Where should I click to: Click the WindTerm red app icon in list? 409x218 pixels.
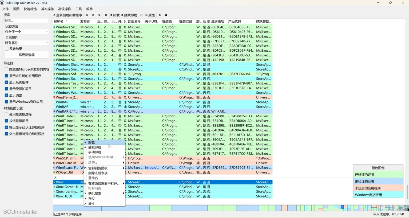pos(54,97)
